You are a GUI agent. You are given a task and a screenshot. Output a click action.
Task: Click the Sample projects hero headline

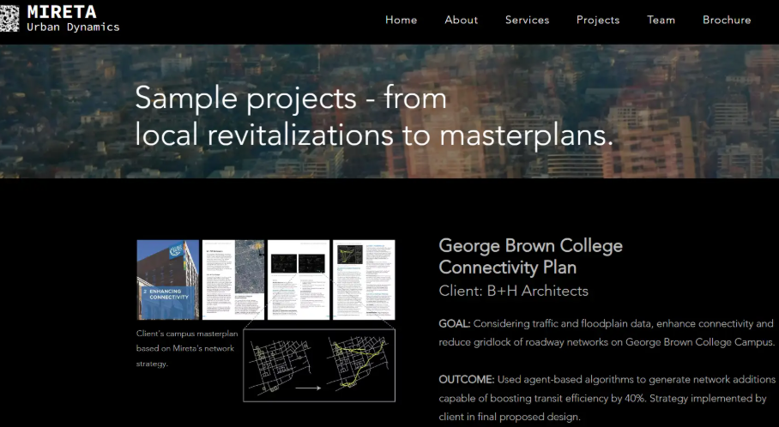[373, 117]
